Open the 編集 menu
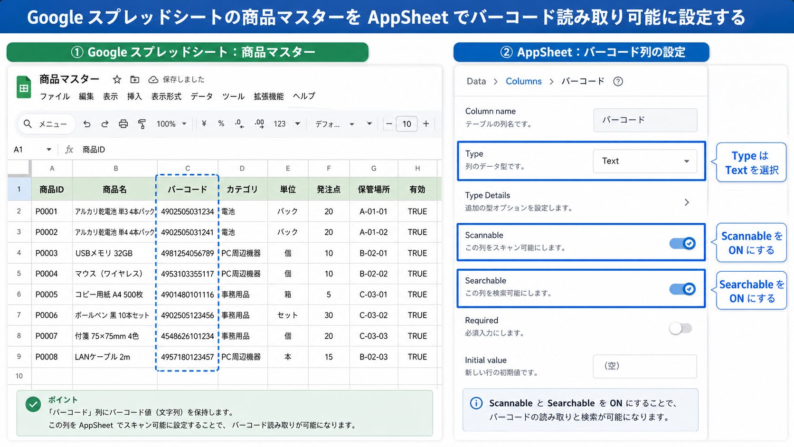The width and height of the screenshot is (794, 447). pos(86,96)
